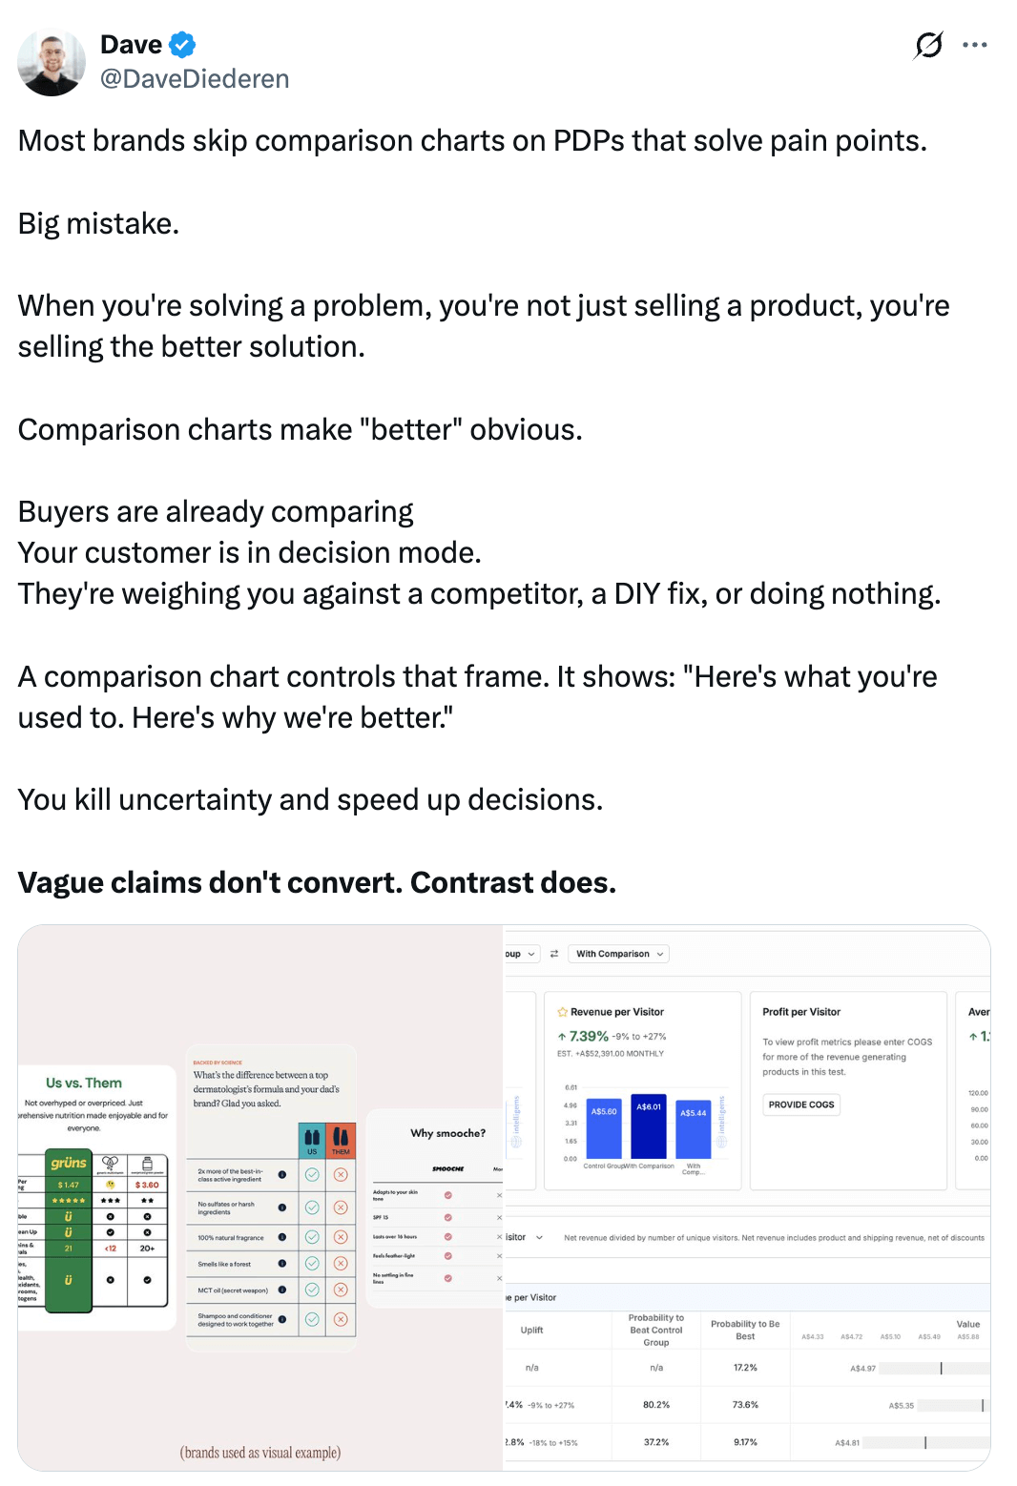Click the info icon for Smells like a forest

pos(282,1264)
